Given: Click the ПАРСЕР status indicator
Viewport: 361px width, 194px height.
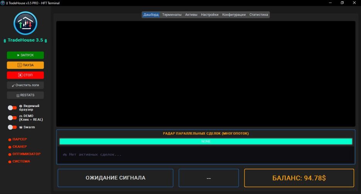Looking at the screenshot, I should [17, 139].
